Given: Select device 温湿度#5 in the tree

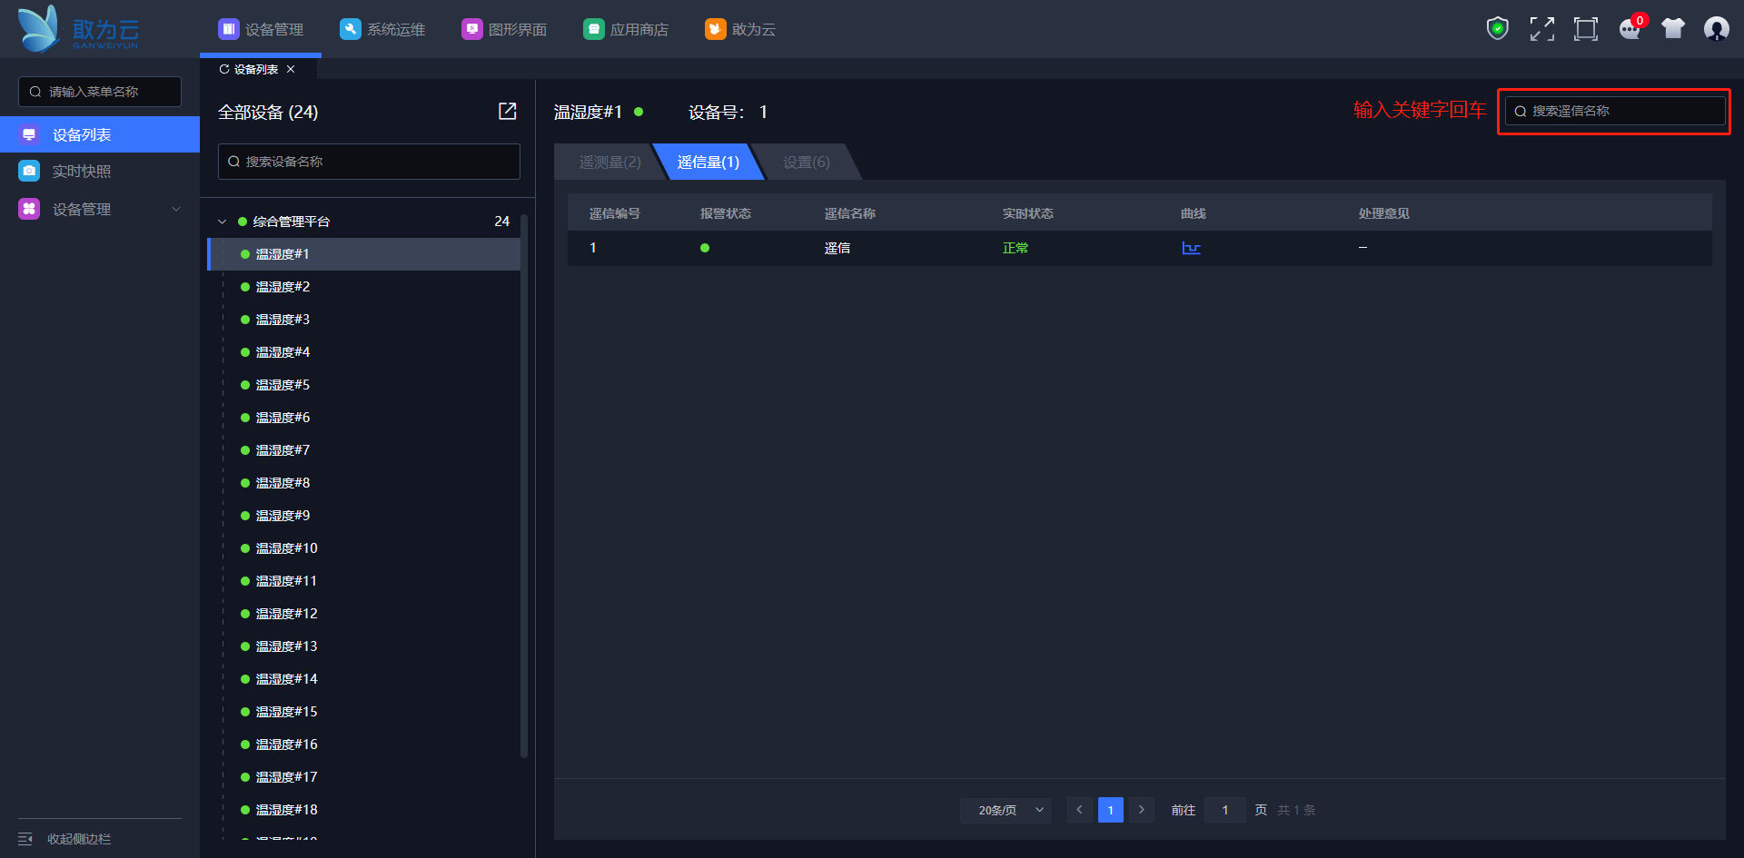Looking at the screenshot, I should click(x=282, y=385).
